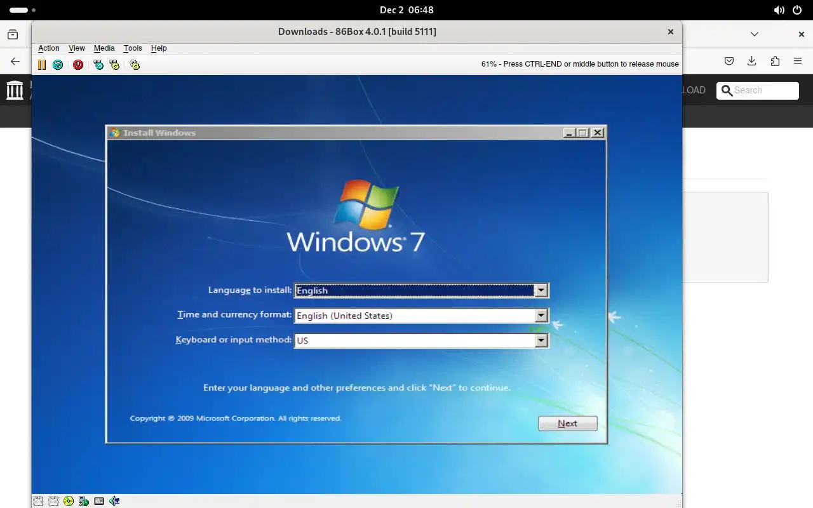813x508 pixels.
Task: Open the browser's tab overview icon
Action: [x=13, y=34]
